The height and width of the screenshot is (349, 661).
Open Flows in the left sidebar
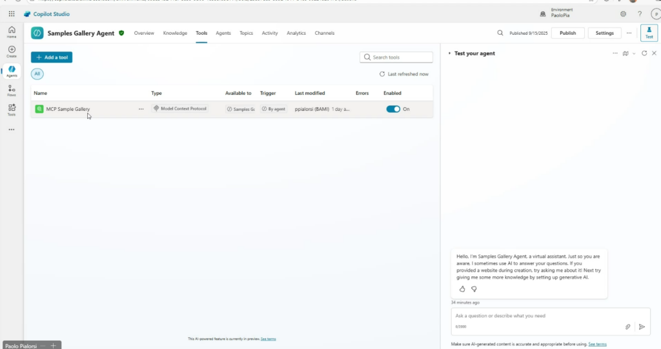click(12, 90)
